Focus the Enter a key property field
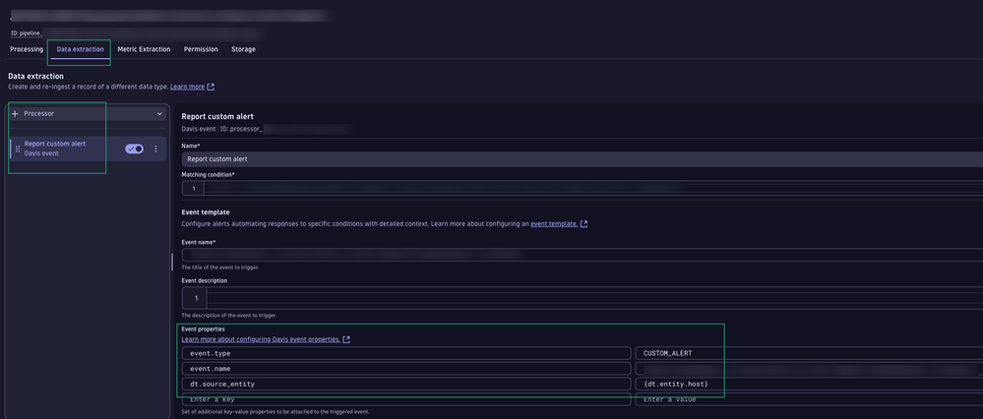The image size is (983, 419). (405, 399)
